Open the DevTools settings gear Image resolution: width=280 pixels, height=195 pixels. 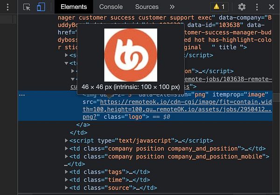[x=242, y=7]
